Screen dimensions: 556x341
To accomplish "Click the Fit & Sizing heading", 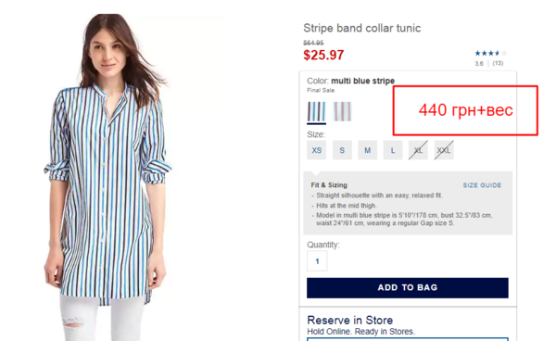I will click(329, 185).
